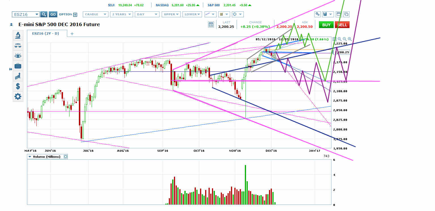
Task: Open the ESZ16 symbol combo box
Action: [26, 14]
